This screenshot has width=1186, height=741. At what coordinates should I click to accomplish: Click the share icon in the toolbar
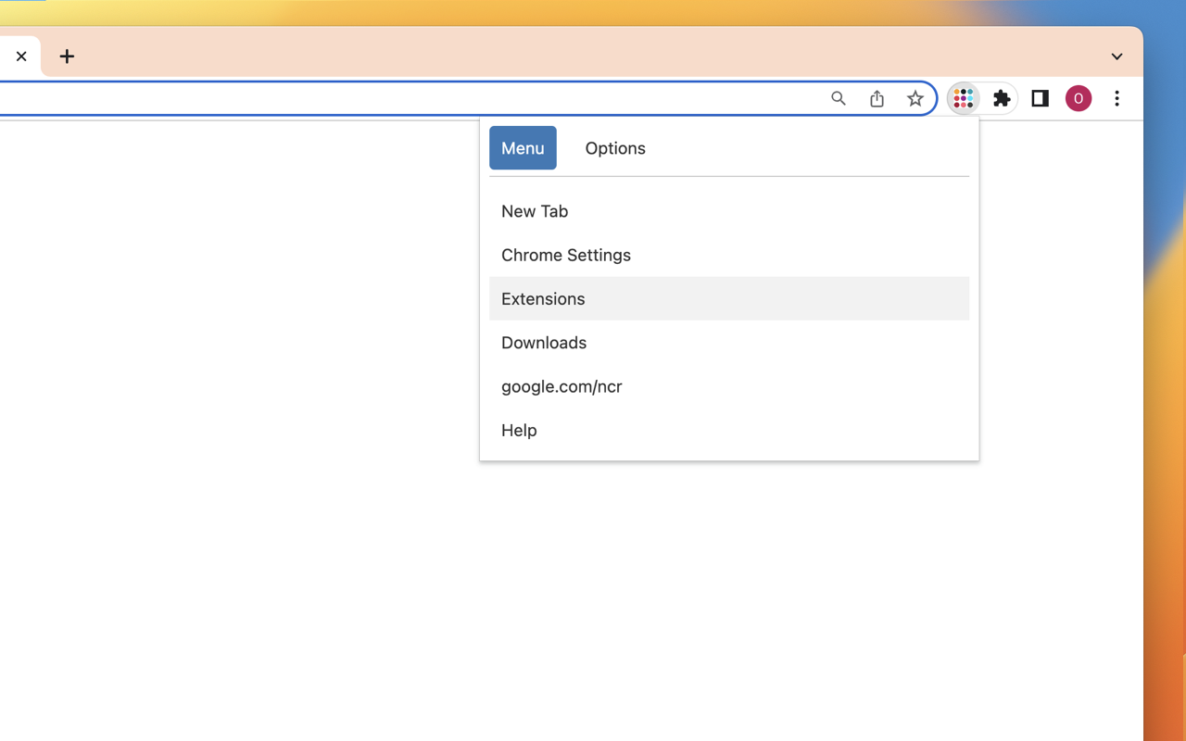point(877,98)
